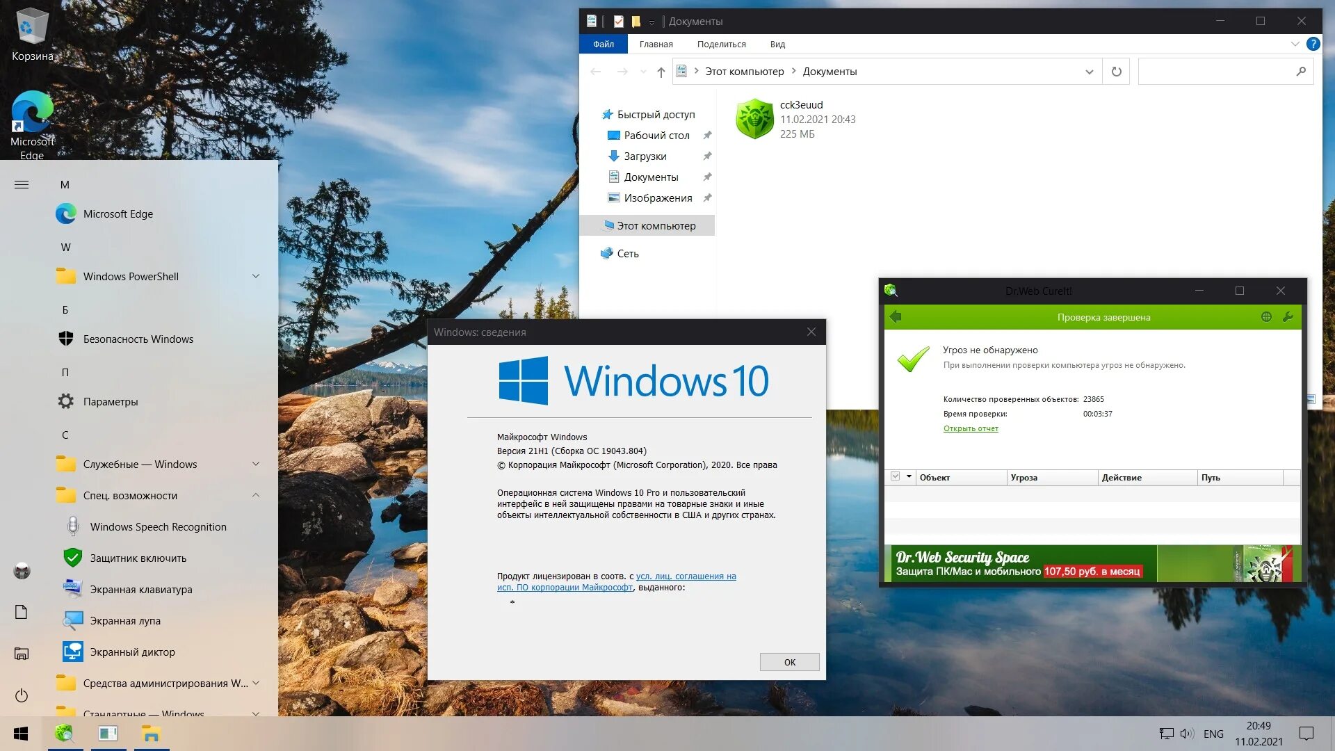
Task: Open Параметры from the Start menu
Action: [111, 401]
